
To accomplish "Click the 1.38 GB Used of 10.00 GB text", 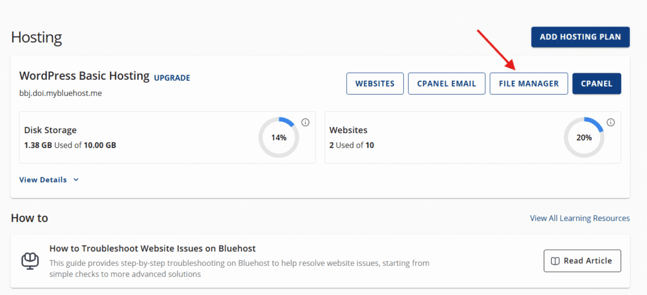I will point(70,145).
